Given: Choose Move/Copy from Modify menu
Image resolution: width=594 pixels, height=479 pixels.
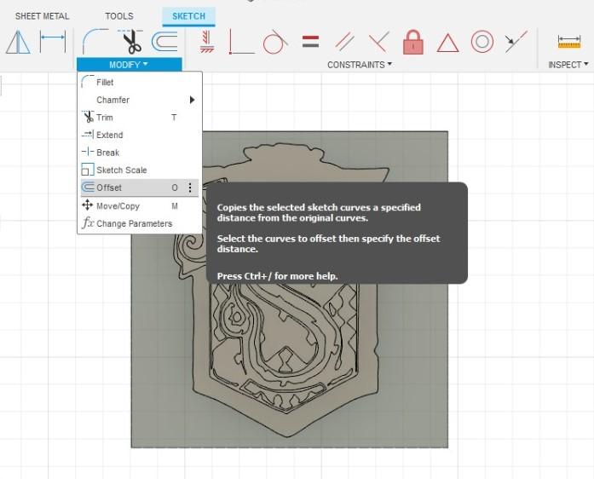Looking at the screenshot, I should click(140, 205).
